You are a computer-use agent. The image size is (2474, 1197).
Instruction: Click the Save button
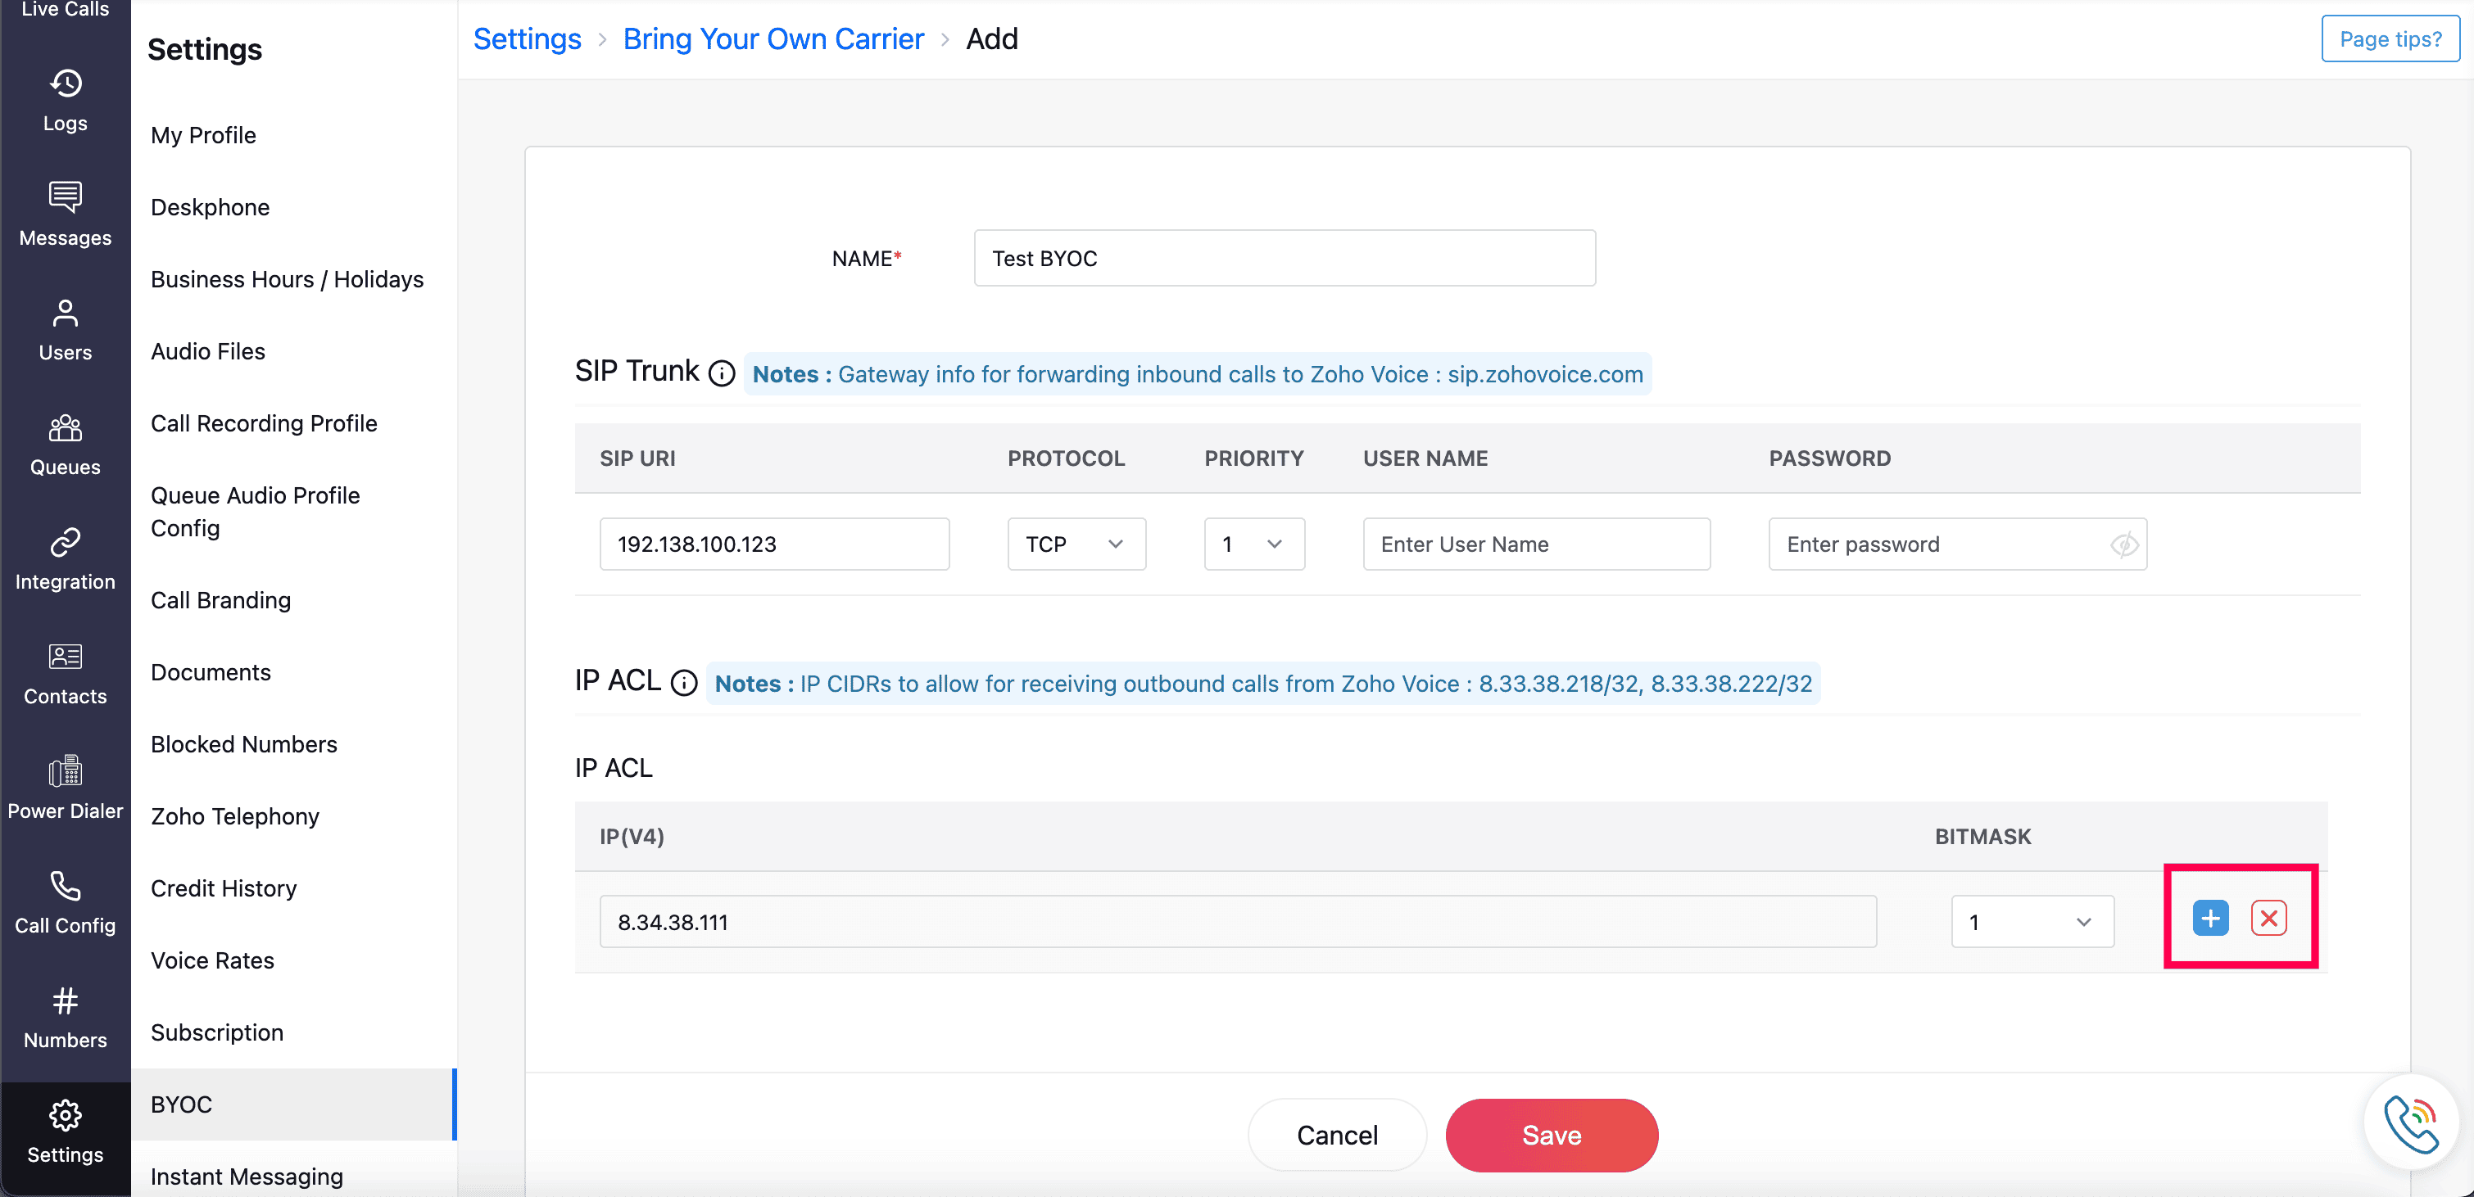pos(1551,1135)
